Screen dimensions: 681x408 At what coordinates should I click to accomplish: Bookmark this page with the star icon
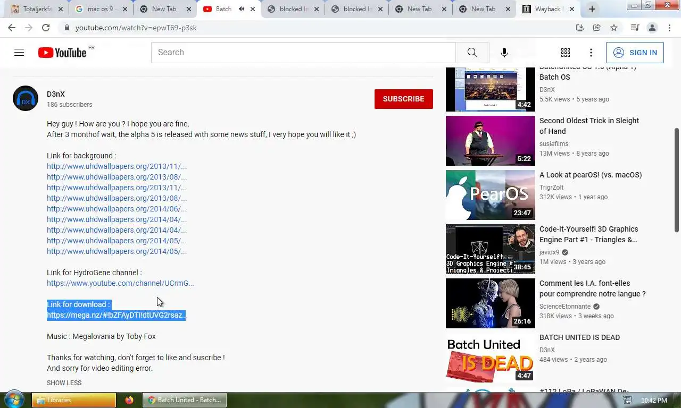pyautogui.click(x=614, y=28)
